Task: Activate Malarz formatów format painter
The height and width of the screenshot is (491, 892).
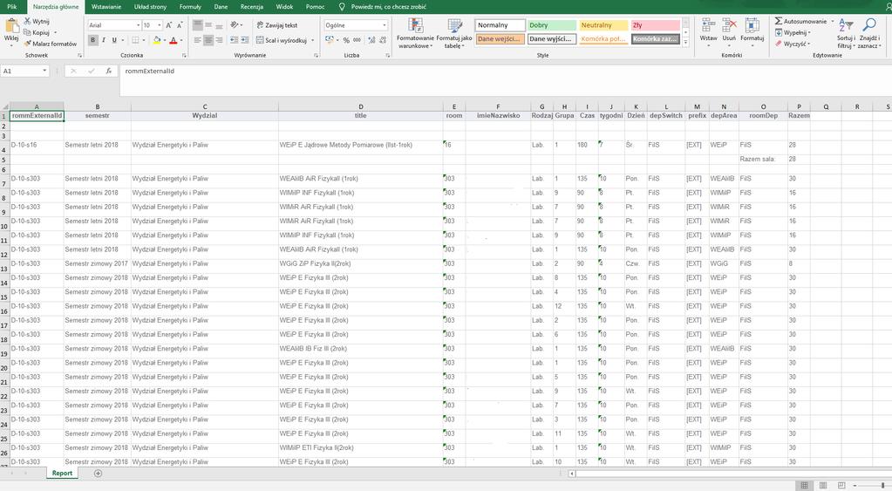Action: tap(50, 44)
